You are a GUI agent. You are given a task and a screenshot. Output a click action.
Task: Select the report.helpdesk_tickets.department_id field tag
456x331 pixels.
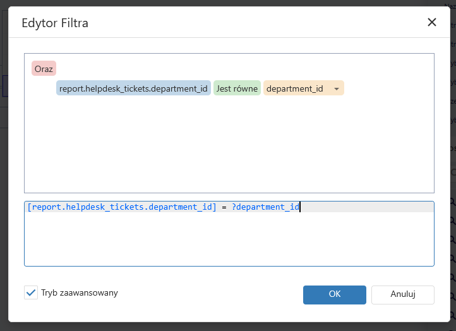[133, 88]
